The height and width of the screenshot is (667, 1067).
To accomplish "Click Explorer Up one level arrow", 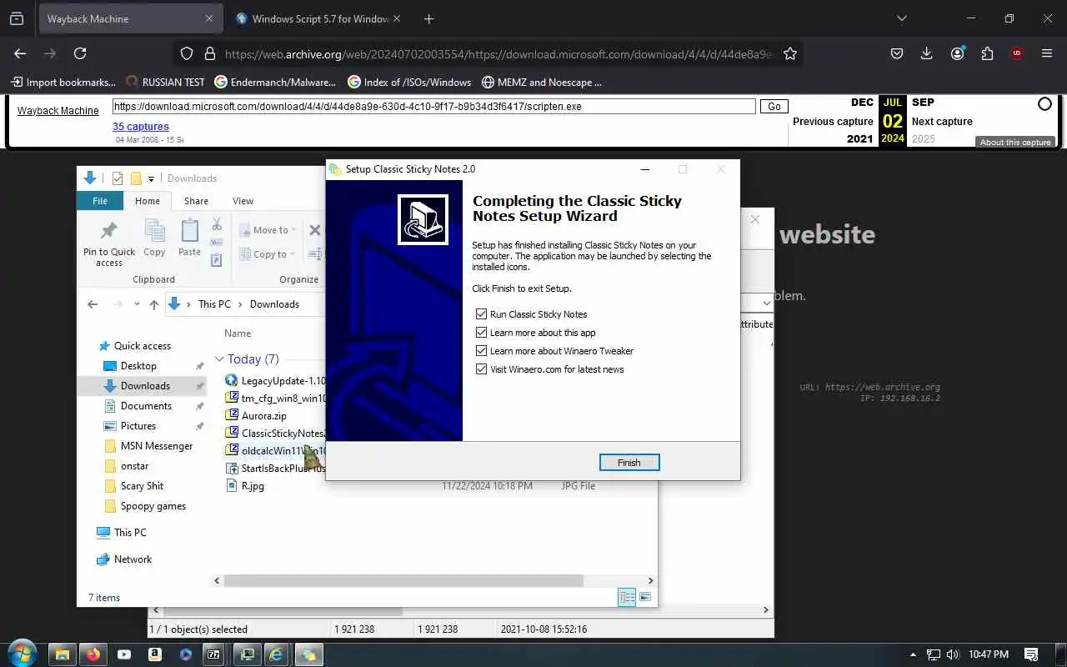I will [x=154, y=304].
